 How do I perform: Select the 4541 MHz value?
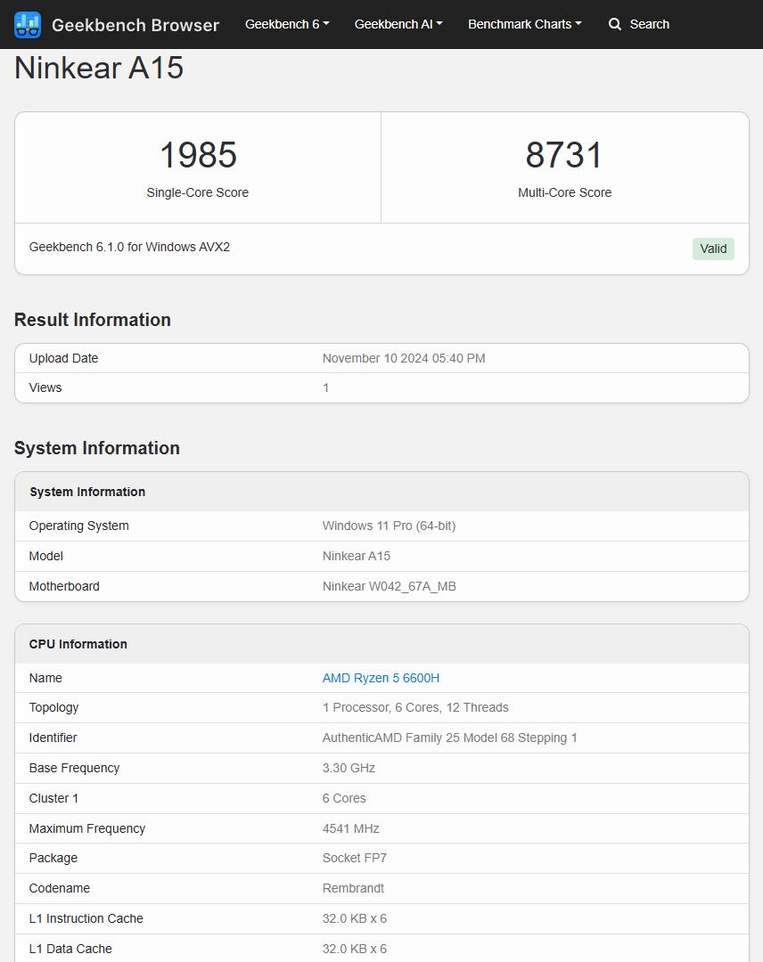351,828
